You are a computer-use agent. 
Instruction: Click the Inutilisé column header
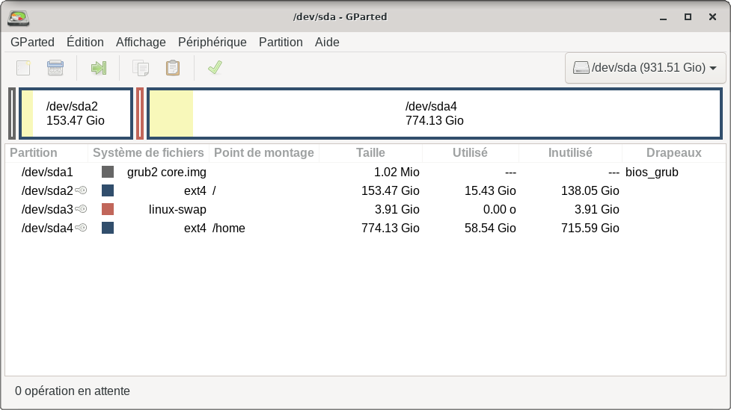coord(570,152)
